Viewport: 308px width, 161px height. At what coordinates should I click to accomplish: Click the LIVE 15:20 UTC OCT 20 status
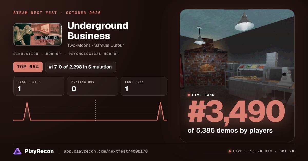[x=261, y=151]
